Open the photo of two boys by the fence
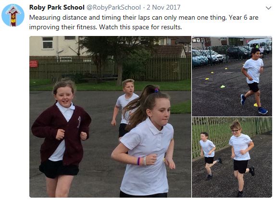 click(232, 157)
